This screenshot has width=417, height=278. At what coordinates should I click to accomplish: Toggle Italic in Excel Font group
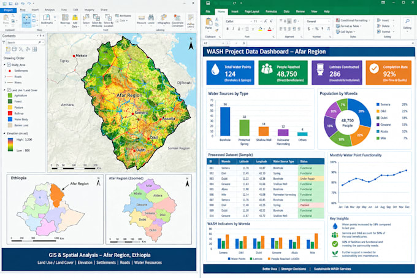(233, 29)
